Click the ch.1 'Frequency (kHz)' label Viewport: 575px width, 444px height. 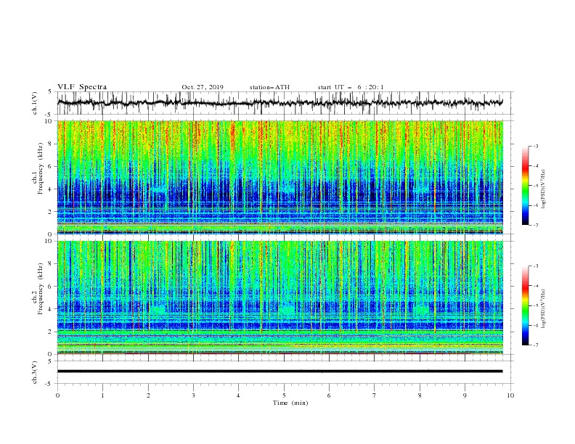pos(41,169)
